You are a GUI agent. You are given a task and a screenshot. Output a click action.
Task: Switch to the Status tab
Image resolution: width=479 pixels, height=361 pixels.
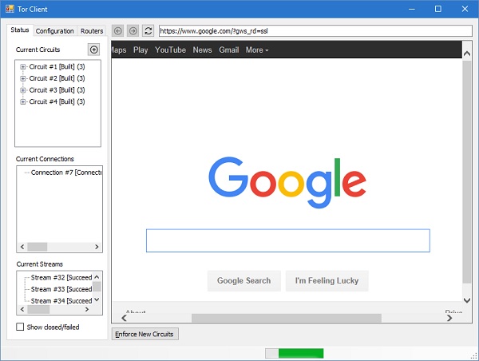coord(20,30)
